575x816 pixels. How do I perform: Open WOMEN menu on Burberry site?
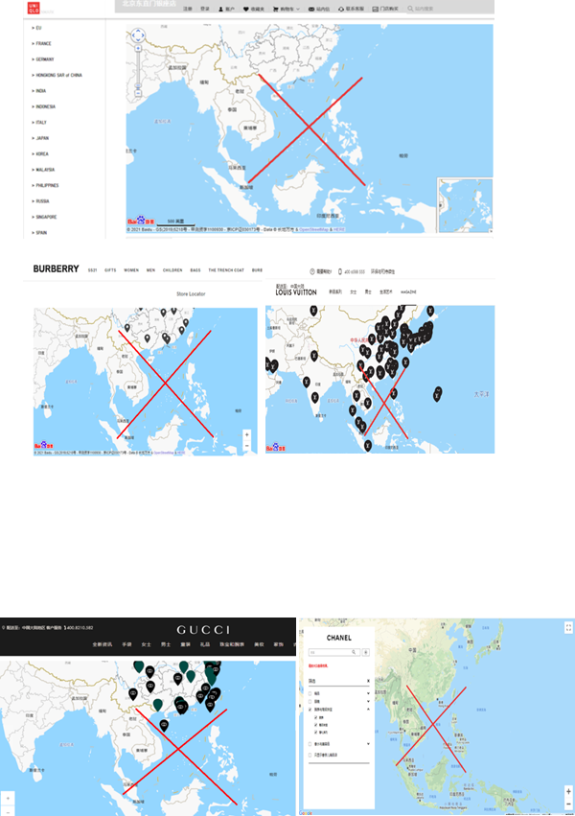point(131,270)
